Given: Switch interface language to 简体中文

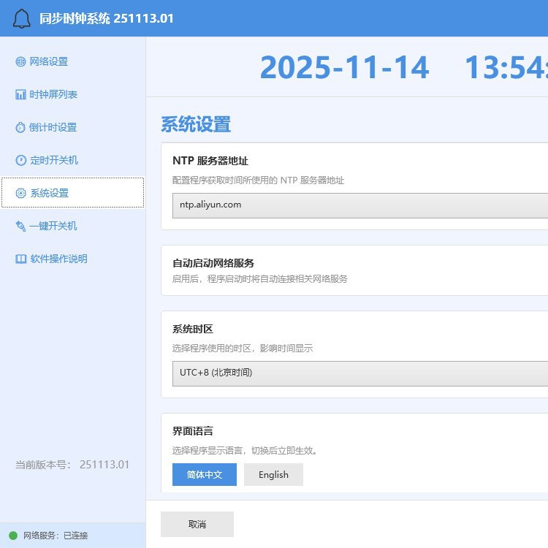Looking at the screenshot, I should pos(205,475).
